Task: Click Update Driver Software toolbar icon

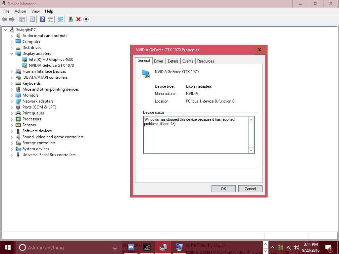Action: 71,20
